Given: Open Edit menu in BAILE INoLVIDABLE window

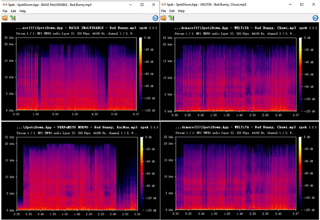Looking at the screenshot, I should tap(13, 11).
